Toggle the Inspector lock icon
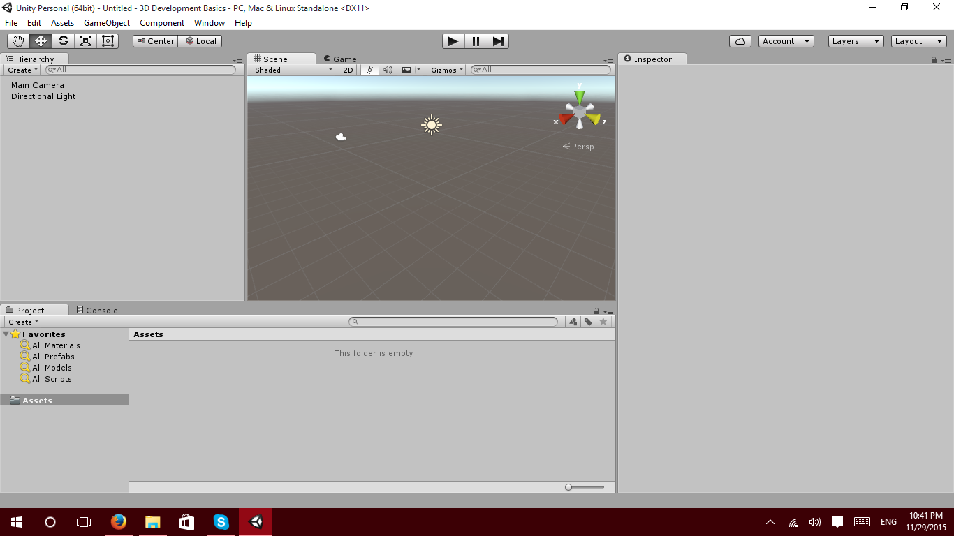 coord(934,60)
